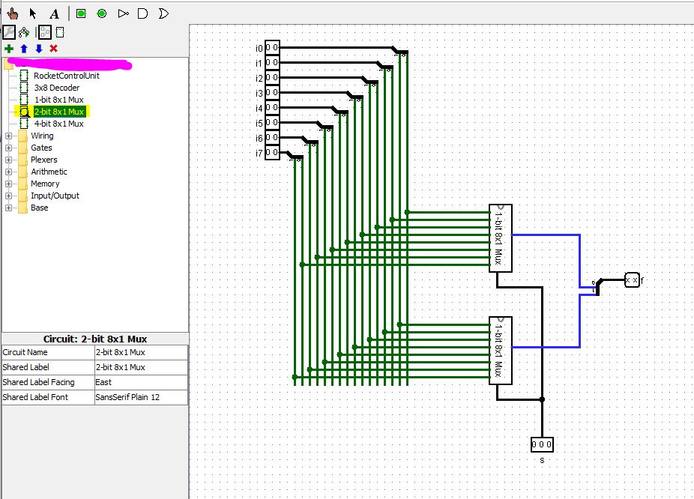Viewport: 694px width, 499px height.
Task: Switch to circuit appearance view
Action: [x=60, y=32]
